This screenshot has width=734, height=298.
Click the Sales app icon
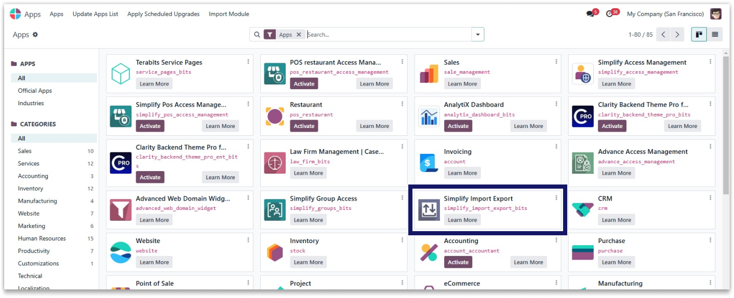(429, 74)
